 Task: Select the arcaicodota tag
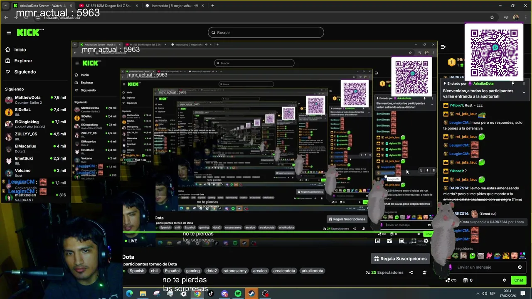[284, 271]
